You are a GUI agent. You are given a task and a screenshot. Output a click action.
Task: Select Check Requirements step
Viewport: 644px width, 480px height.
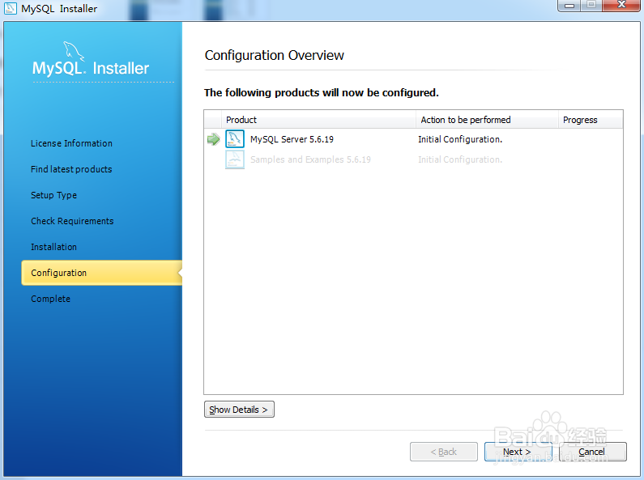pyautogui.click(x=72, y=221)
